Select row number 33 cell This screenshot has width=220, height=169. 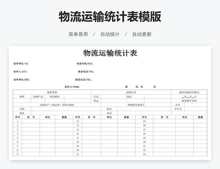(x=144, y=154)
